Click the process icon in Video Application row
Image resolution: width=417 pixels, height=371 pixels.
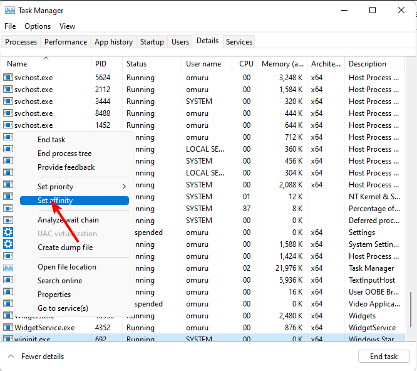point(8,304)
